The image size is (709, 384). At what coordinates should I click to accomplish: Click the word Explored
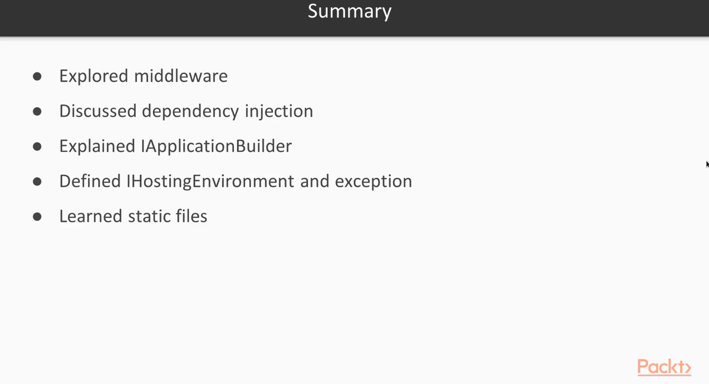(94, 76)
